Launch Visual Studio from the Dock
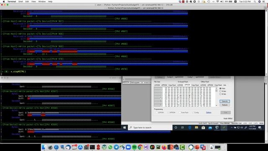Image resolution: width=268 pixels, height=151 pixels. 146,147
